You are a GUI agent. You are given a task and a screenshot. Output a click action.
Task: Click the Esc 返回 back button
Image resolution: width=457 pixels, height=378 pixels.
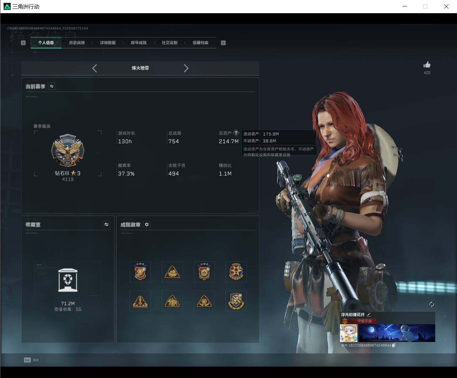tap(31, 360)
